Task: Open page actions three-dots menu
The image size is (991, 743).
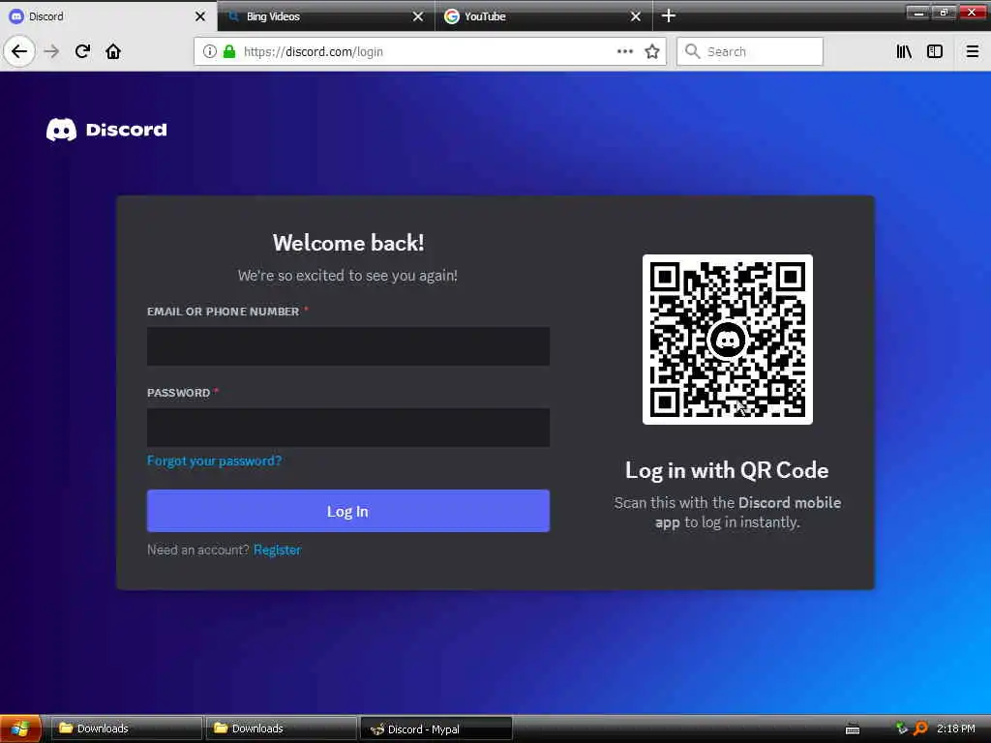Action: tap(625, 51)
